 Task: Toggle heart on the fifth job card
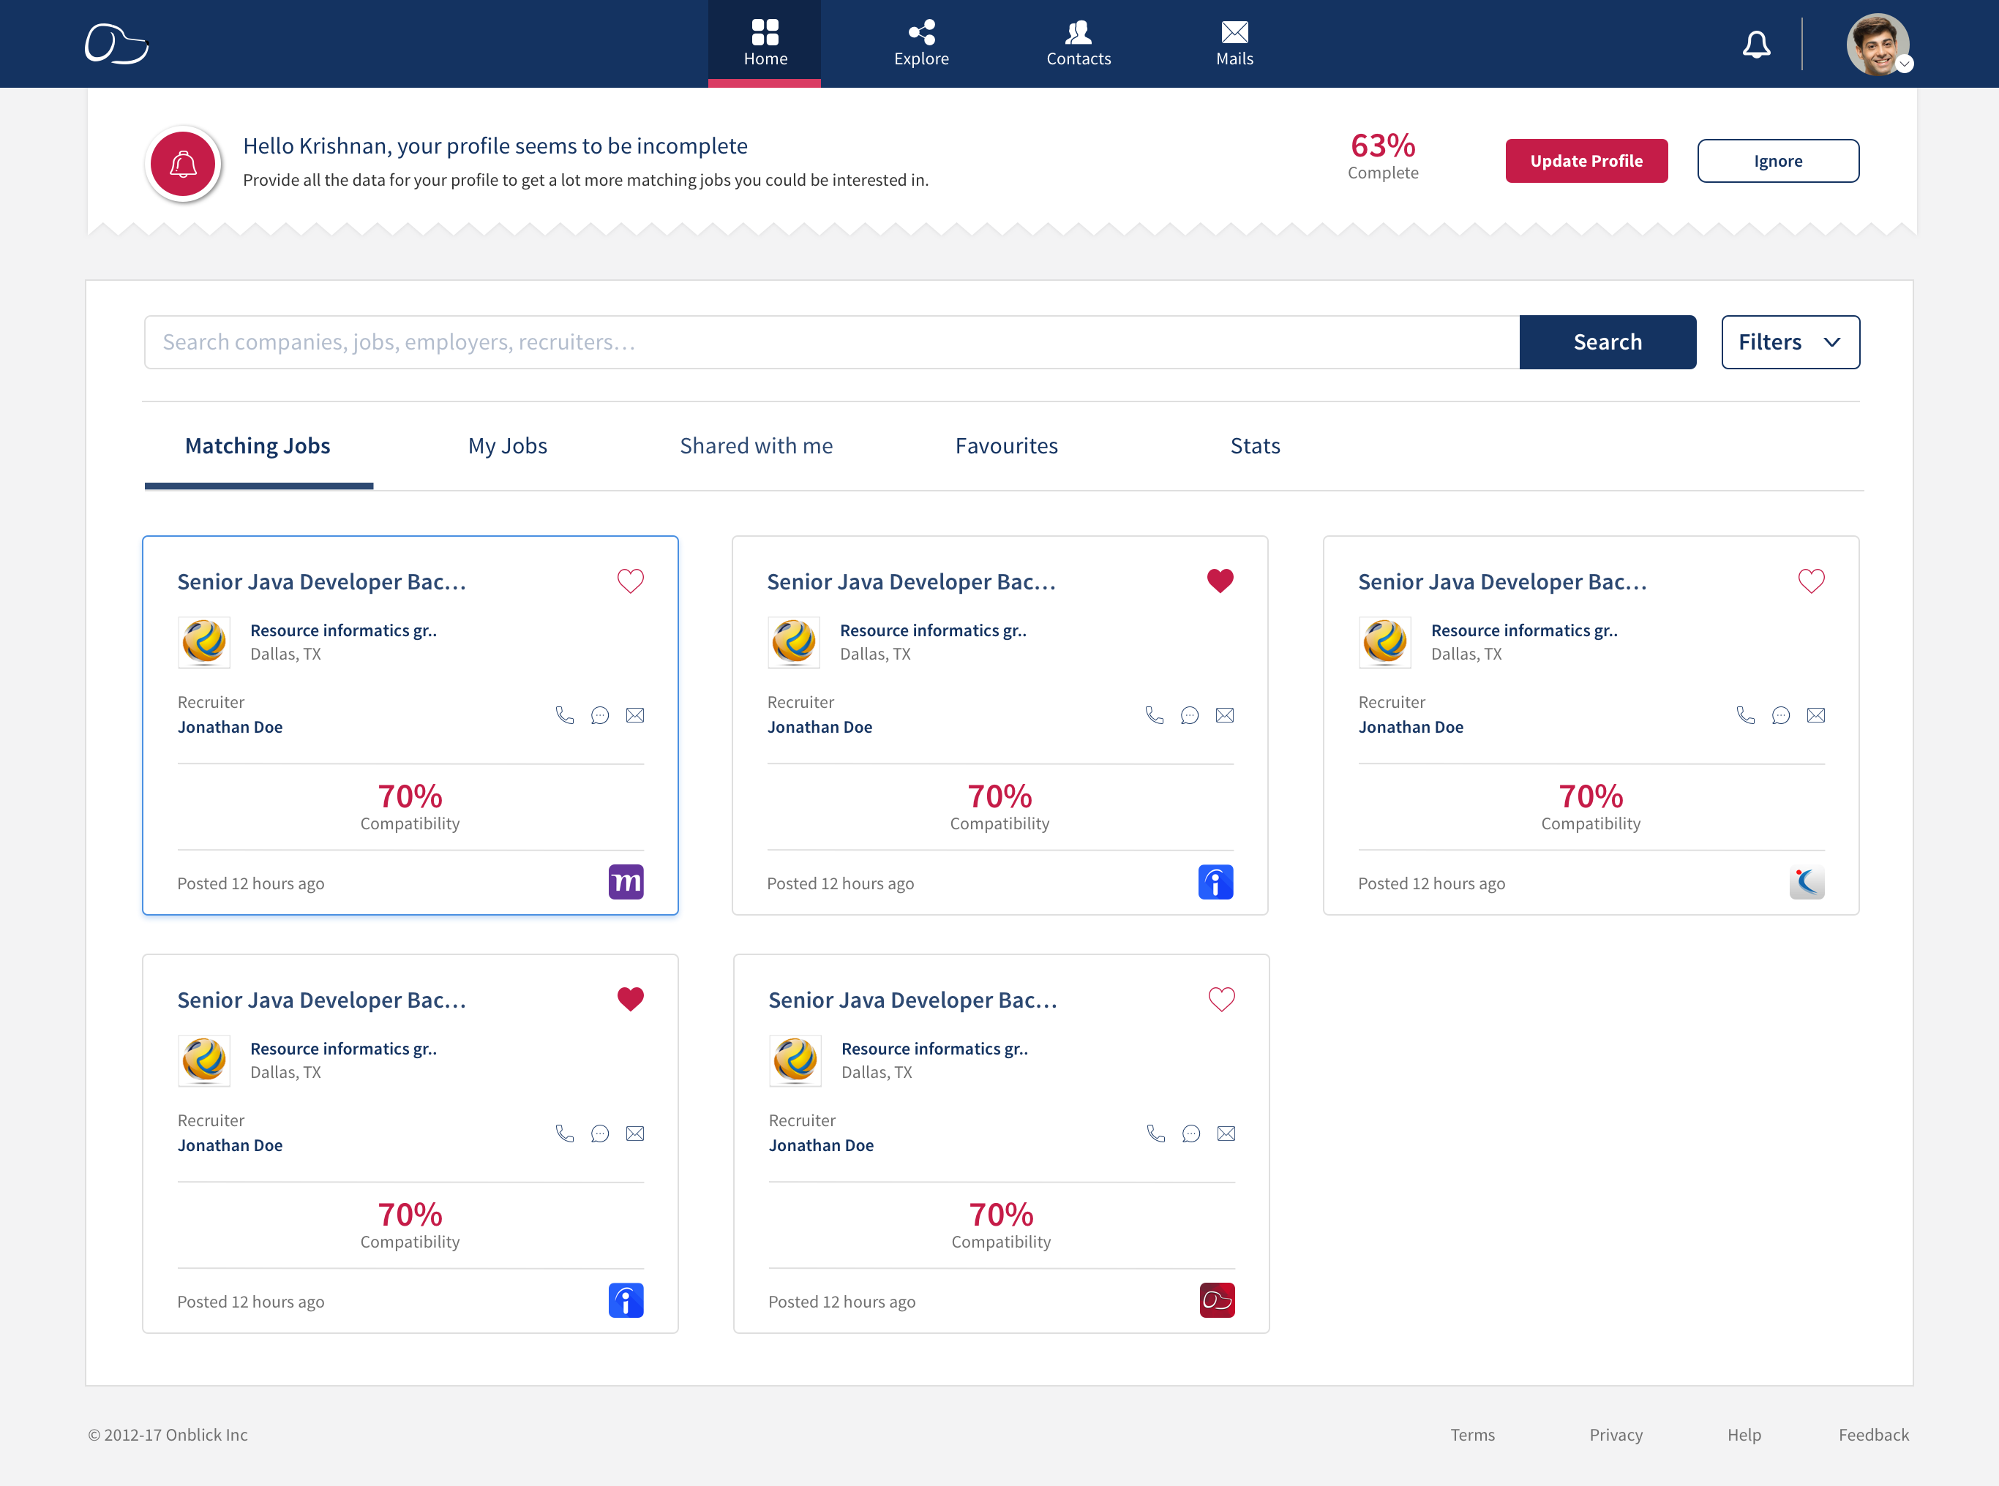(x=1220, y=1000)
